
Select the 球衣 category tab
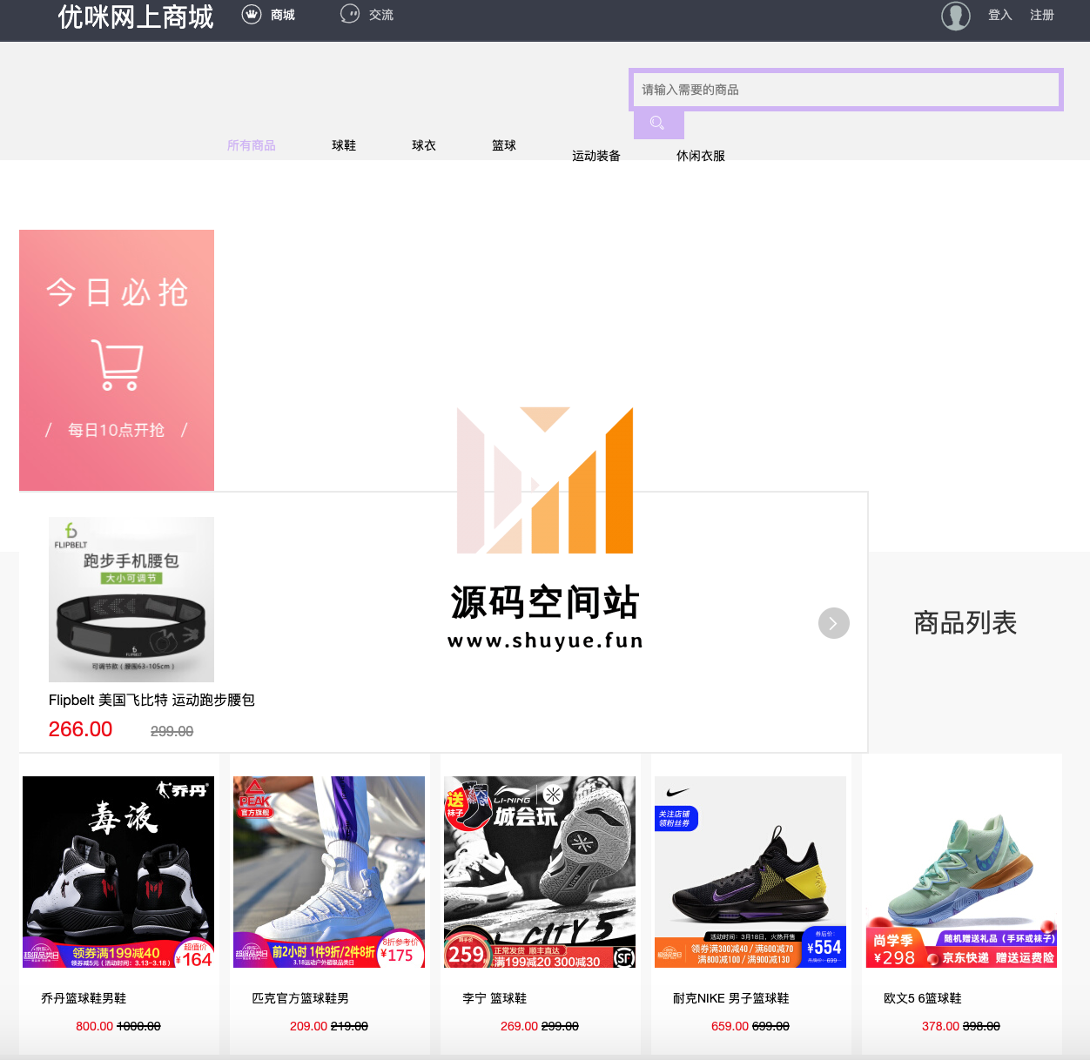(424, 145)
